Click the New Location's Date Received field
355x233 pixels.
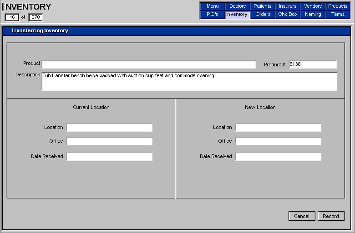pos(278,157)
